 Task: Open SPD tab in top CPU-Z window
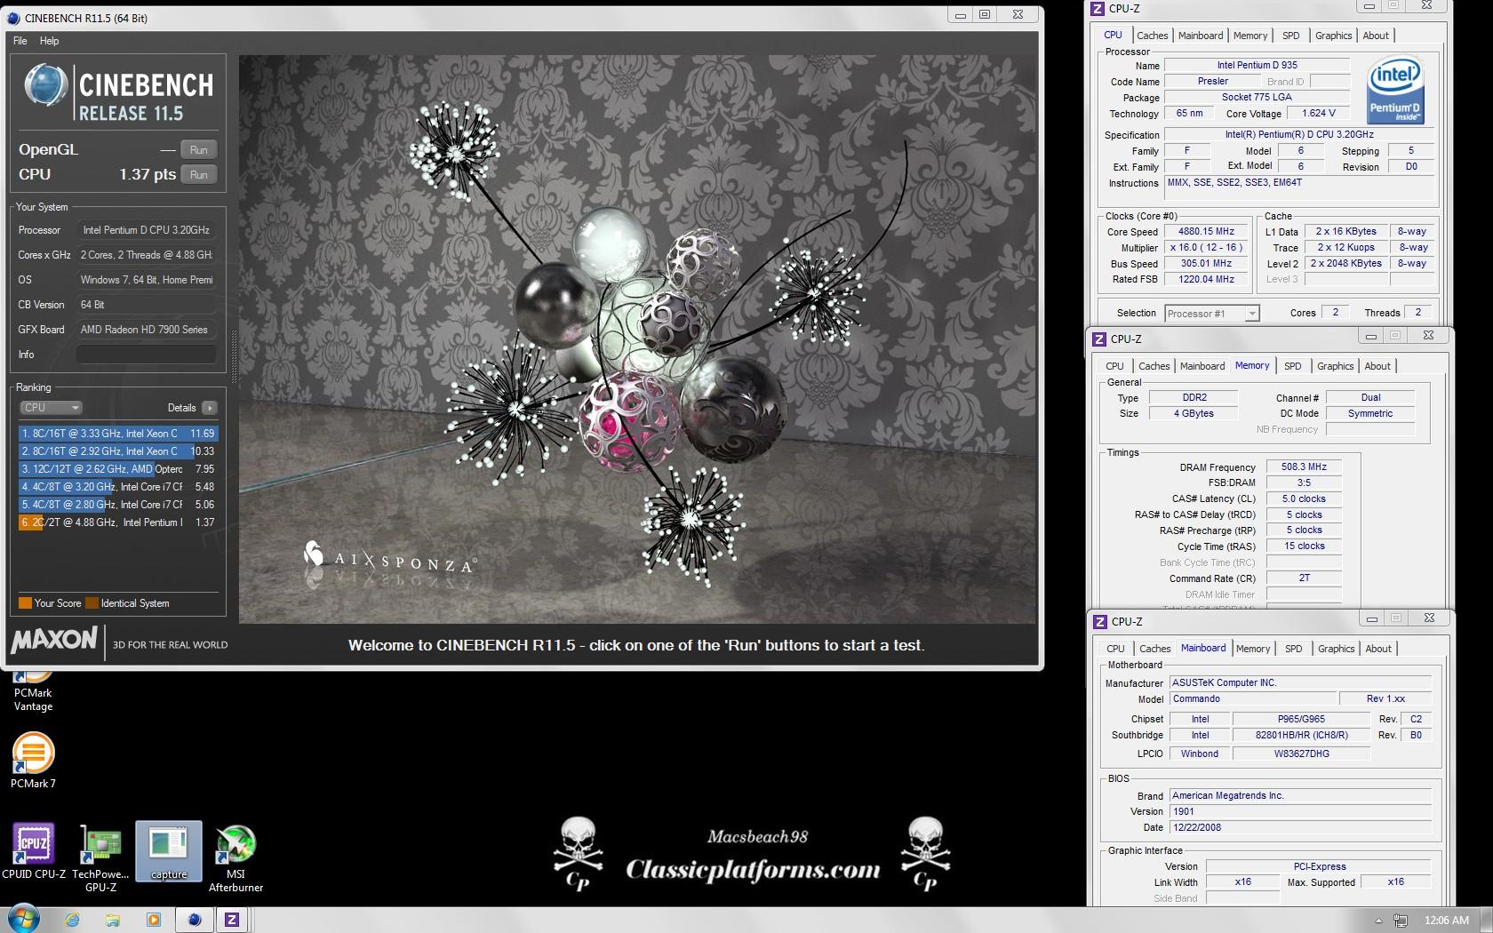pyautogui.click(x=1291, y=36)
